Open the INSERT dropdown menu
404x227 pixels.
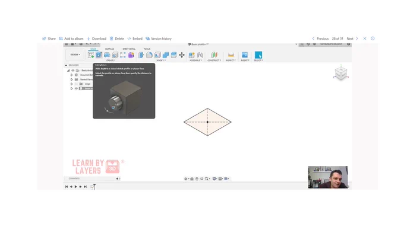click(x=245, y=60)
